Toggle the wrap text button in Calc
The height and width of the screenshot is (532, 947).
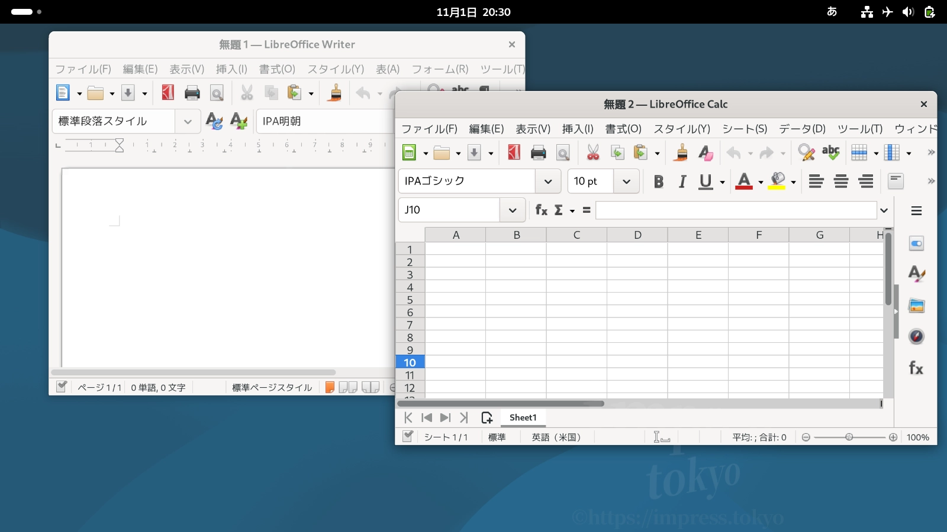(896, 181)
